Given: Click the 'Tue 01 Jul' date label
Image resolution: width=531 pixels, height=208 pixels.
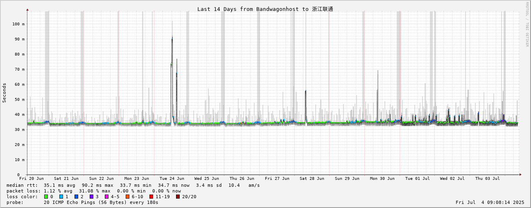Looking at the screenshot, I should click(418, 179).
